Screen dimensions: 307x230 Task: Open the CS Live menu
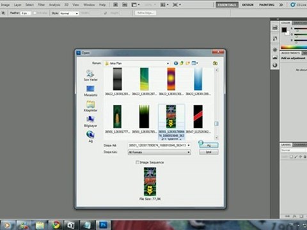coord(299,4)
